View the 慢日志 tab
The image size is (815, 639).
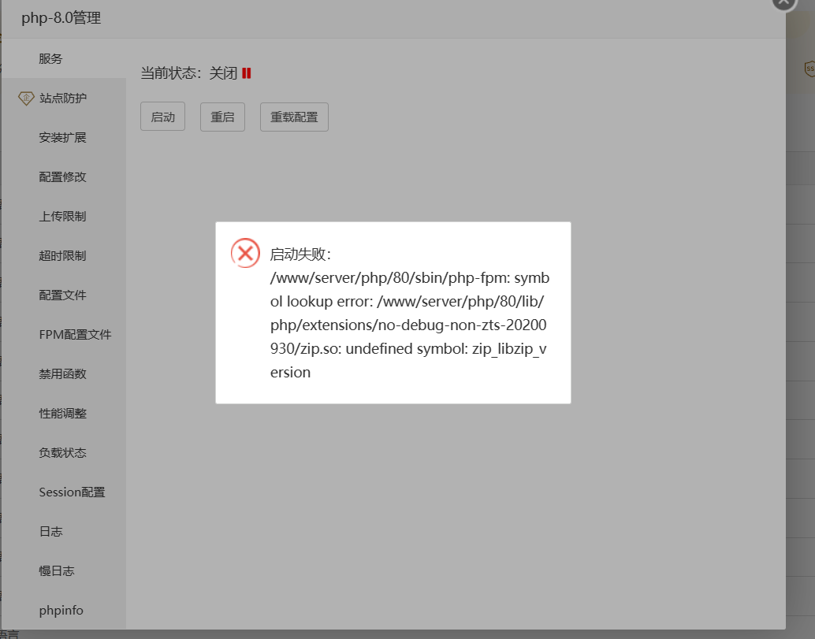pos(63,571)
